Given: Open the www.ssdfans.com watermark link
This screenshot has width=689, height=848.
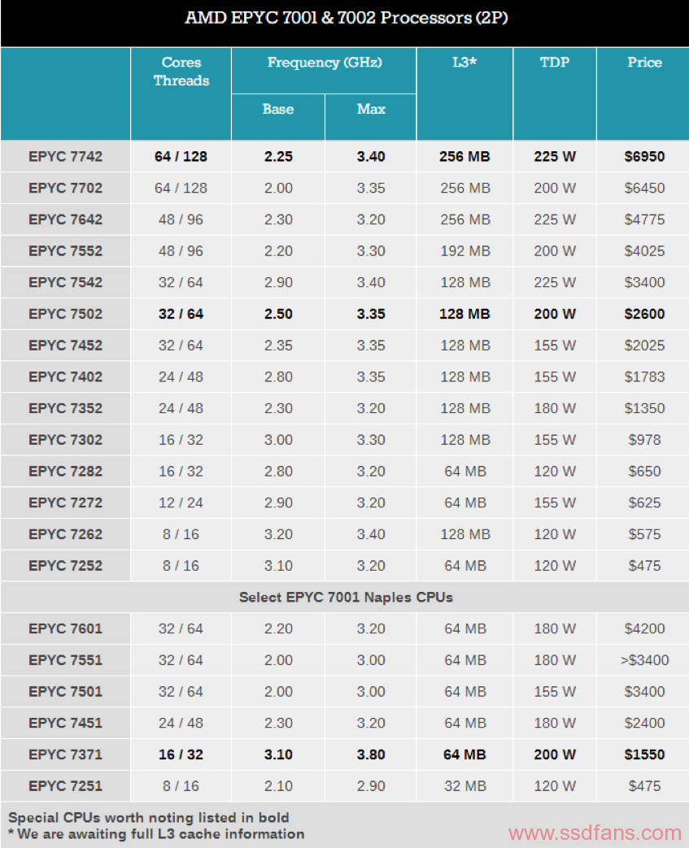Looking at the screenshot, I should click(x=595, y=833).
